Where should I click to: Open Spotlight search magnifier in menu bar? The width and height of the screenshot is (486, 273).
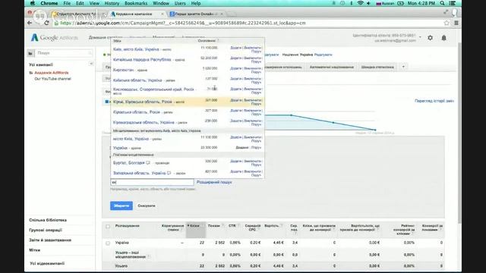click(x=442, y=3)
